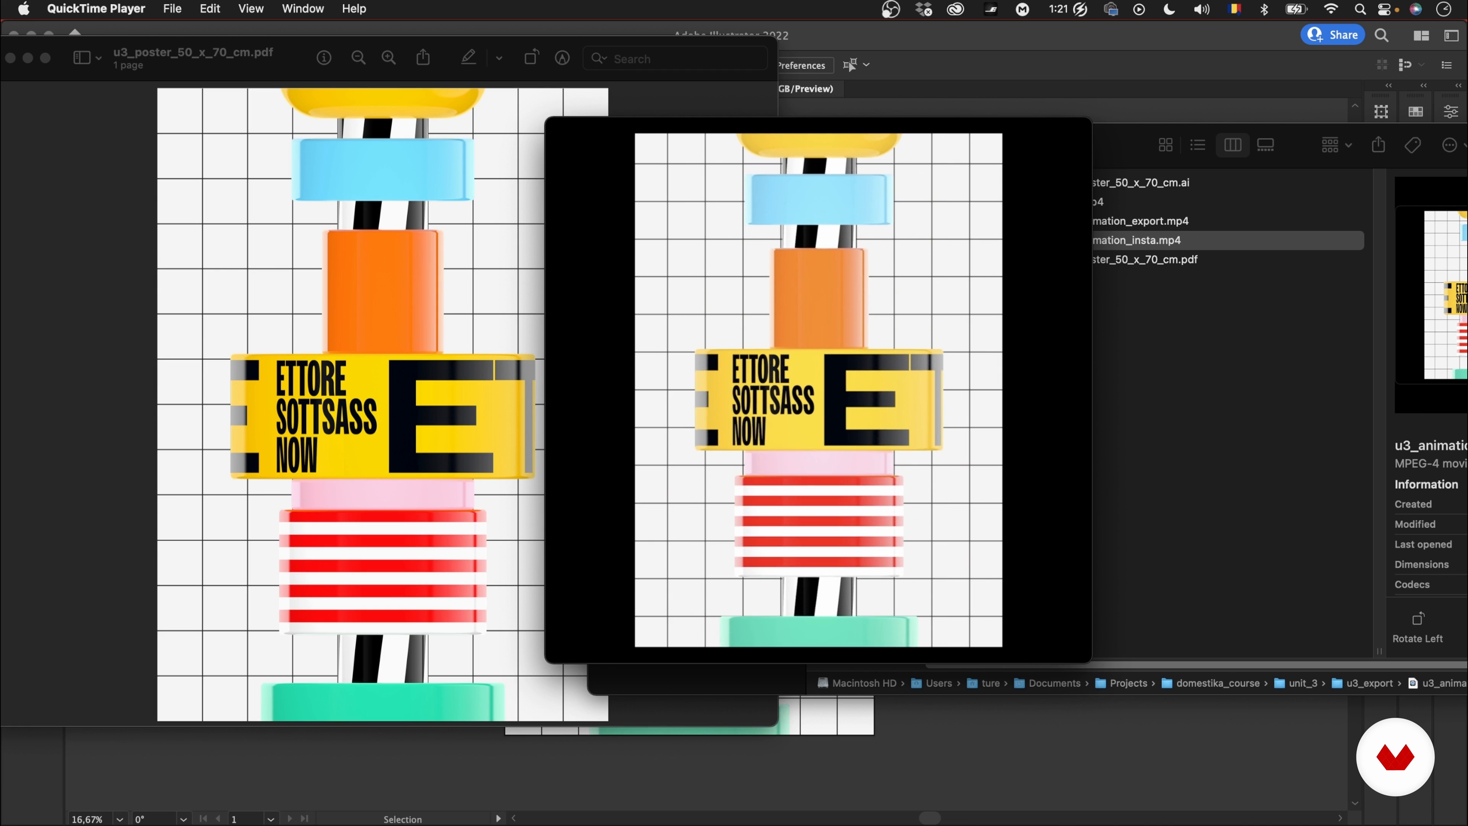Open the status bar Selection info arrow
This screenshot has width=1468, height=826.
[x=499, y=819]
